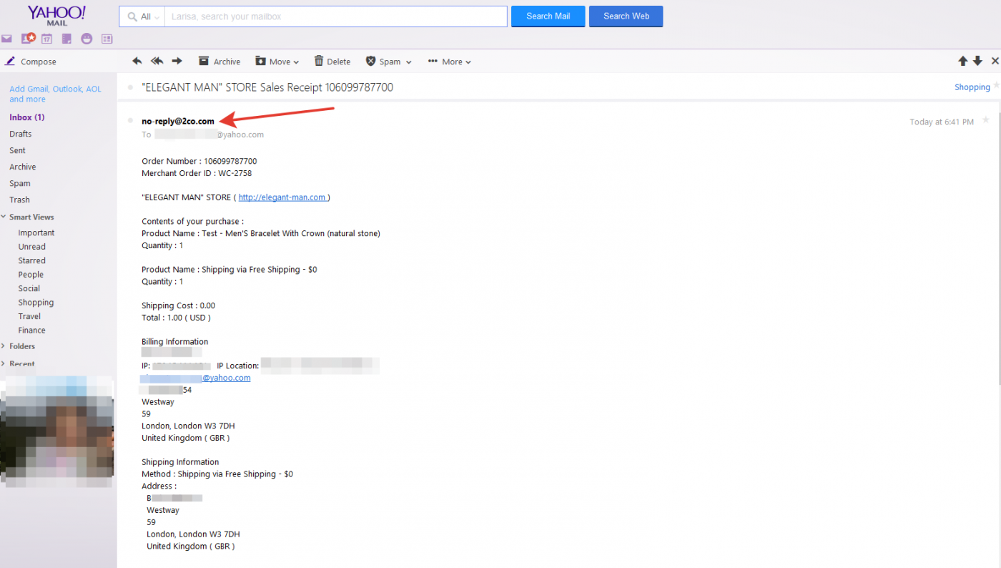Screen dimensions: 1001x568
Task: Click the Yahoo Mail logo
Action: click(56, 15)
